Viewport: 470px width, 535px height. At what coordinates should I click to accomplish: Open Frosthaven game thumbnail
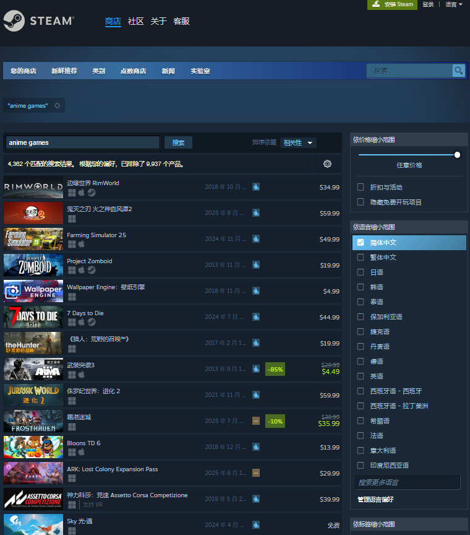33,421
